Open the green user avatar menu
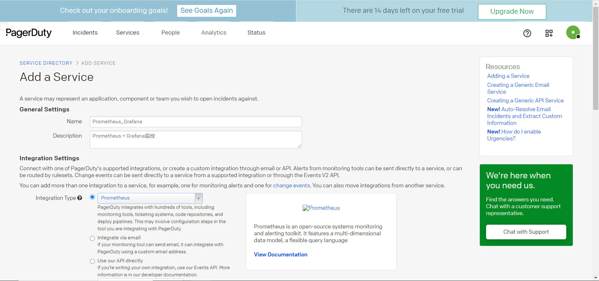The width and height of the screenshot is (599, 281). click(x=573, y=32)
